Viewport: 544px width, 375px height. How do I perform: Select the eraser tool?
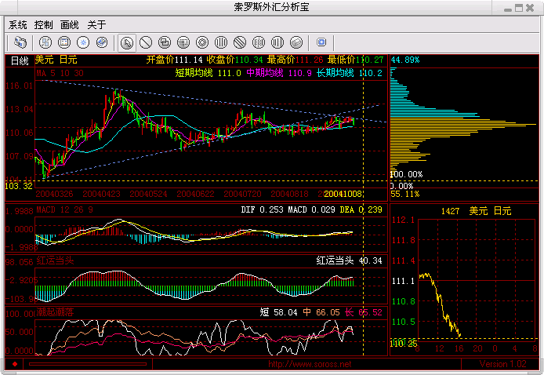click(296, 42)
